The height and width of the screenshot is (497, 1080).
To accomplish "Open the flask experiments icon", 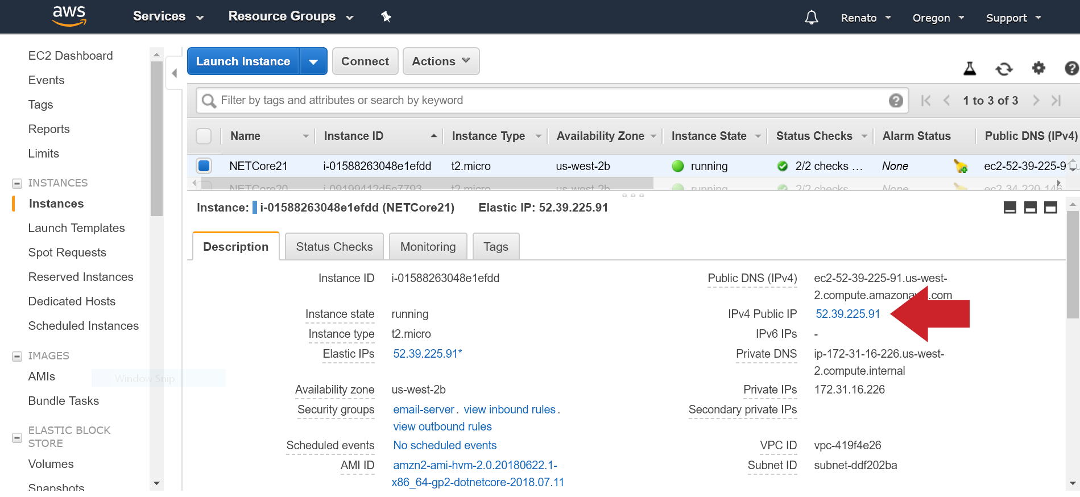I will point(970,69).
